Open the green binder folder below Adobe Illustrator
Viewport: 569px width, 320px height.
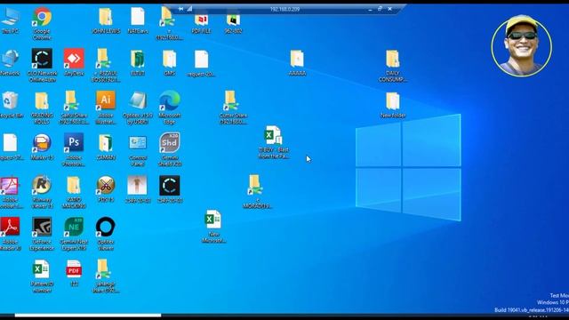click(x=106, y=143)
